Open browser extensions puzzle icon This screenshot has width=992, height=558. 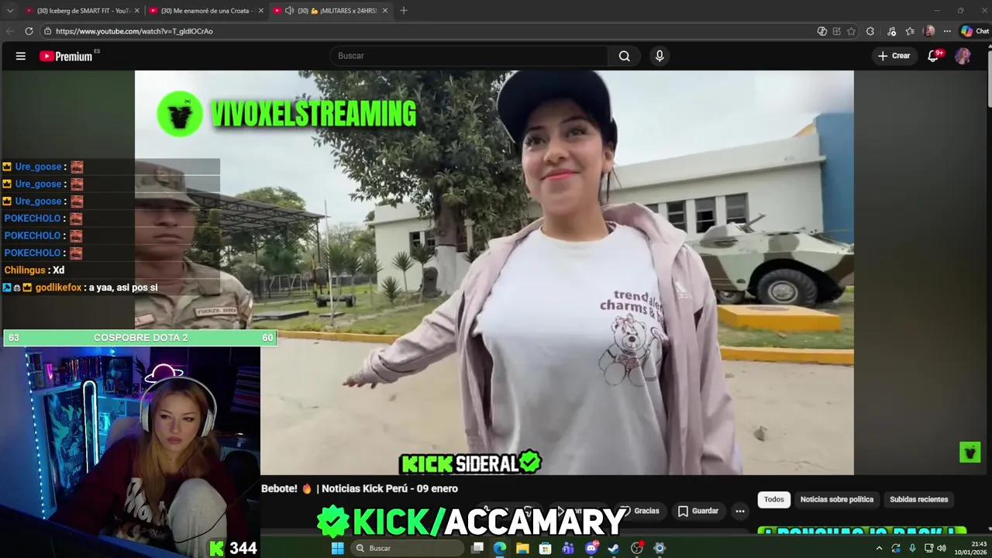870,31
